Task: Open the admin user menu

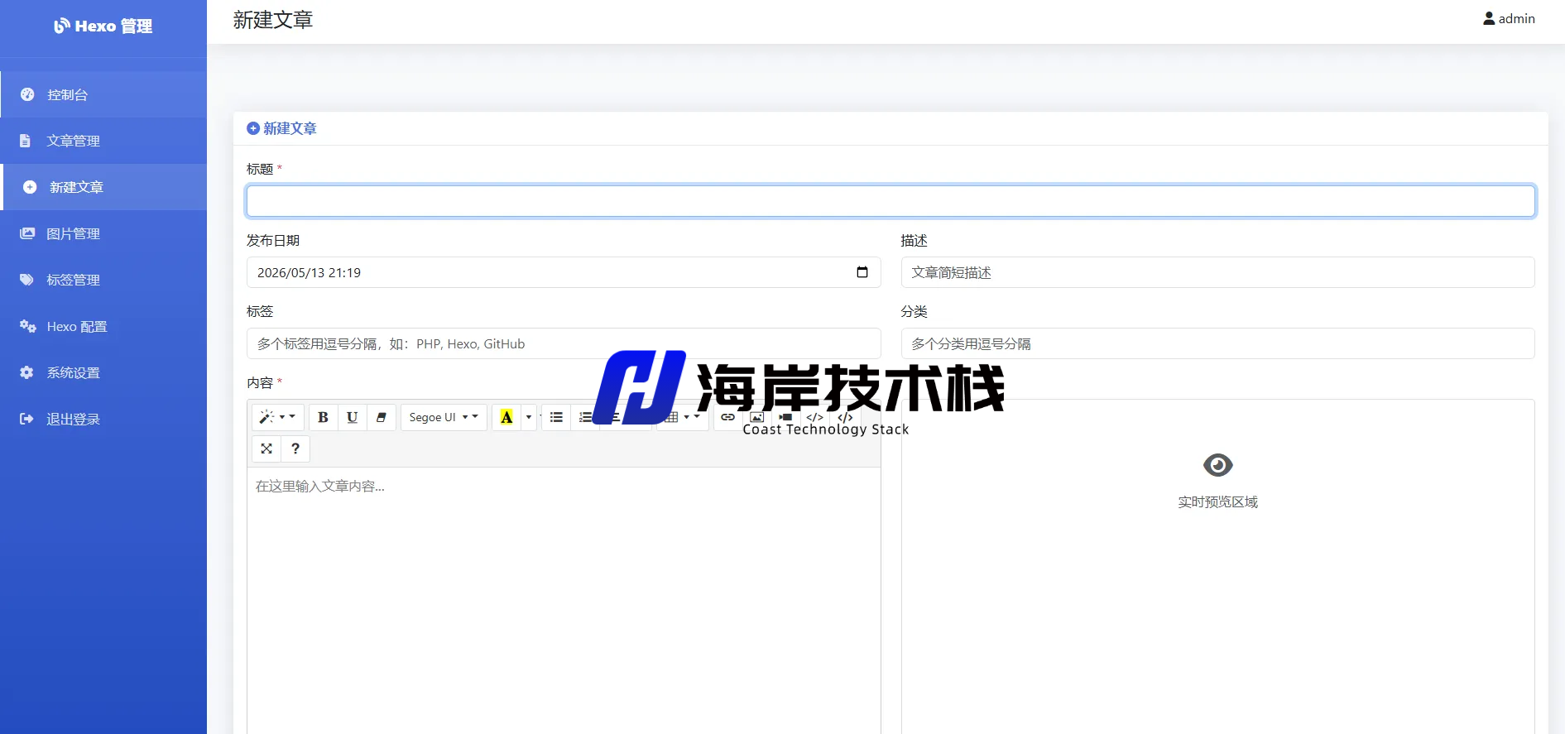Action: [1509, 18]
